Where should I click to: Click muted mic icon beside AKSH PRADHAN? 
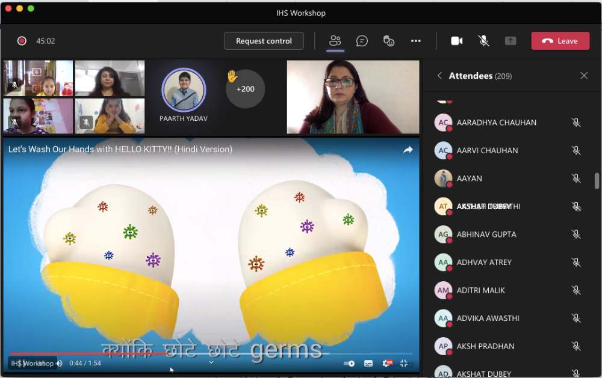coord(576,347)
